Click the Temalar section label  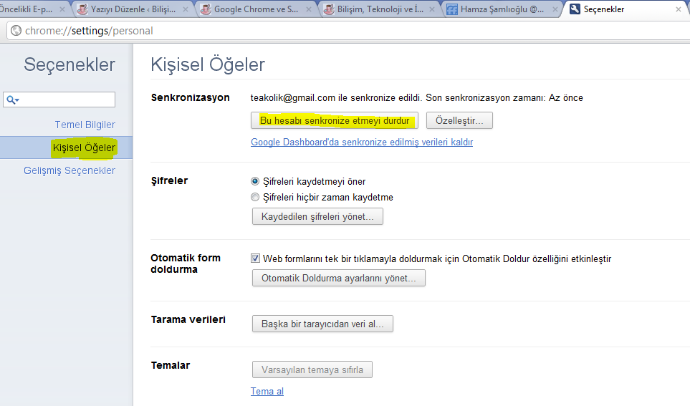tap(171, 365)
